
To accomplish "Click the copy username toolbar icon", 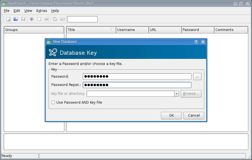I will click(x=62, y=19).
